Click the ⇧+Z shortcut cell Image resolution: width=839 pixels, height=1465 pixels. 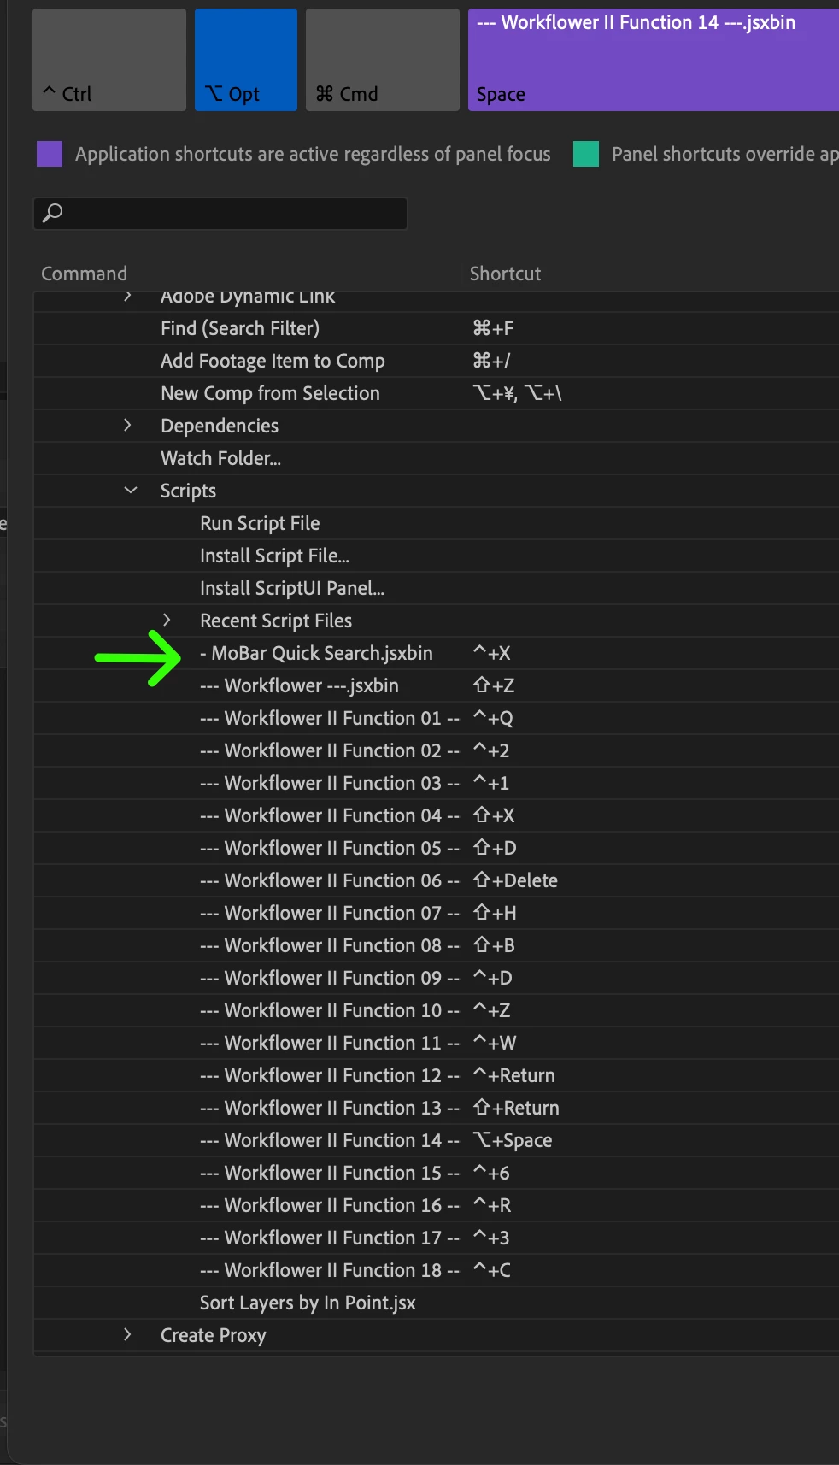494,685
